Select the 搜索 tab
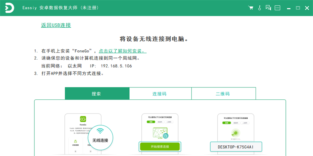313x156 pixels. pos(97,94)
